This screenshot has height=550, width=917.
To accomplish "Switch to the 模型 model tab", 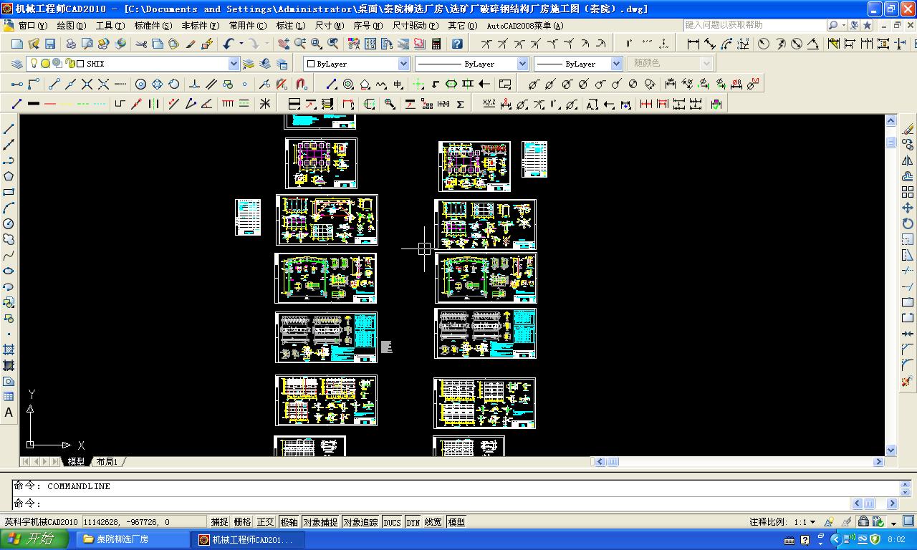I will point(76,462).
